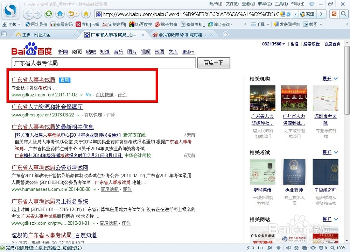Viewport: 350px width, 252px height.
Task: Mute page sound with the speaker icon
Action: [288, 248]
